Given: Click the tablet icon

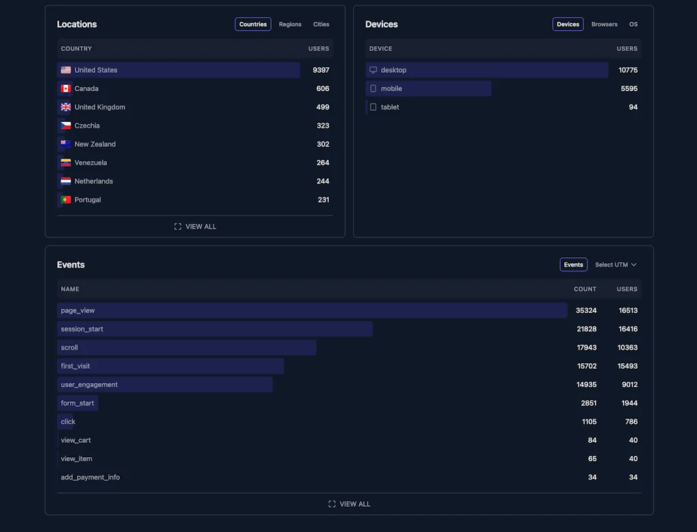Looking at the screenshot, I should point(373,107).
